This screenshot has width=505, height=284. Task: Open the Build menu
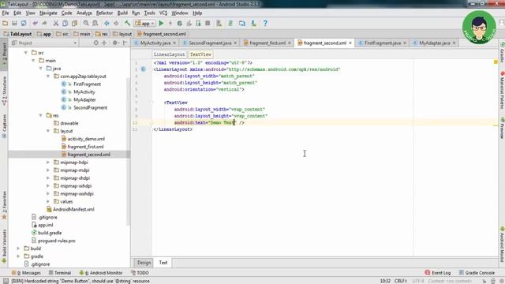coord(122,13)
